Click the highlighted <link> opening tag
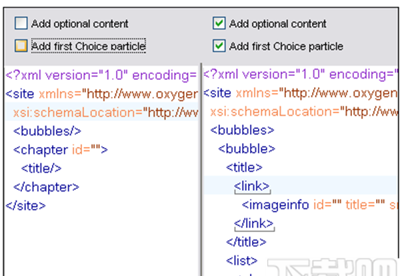The width and height of the screenshot is (400, 276). point(252,186)
